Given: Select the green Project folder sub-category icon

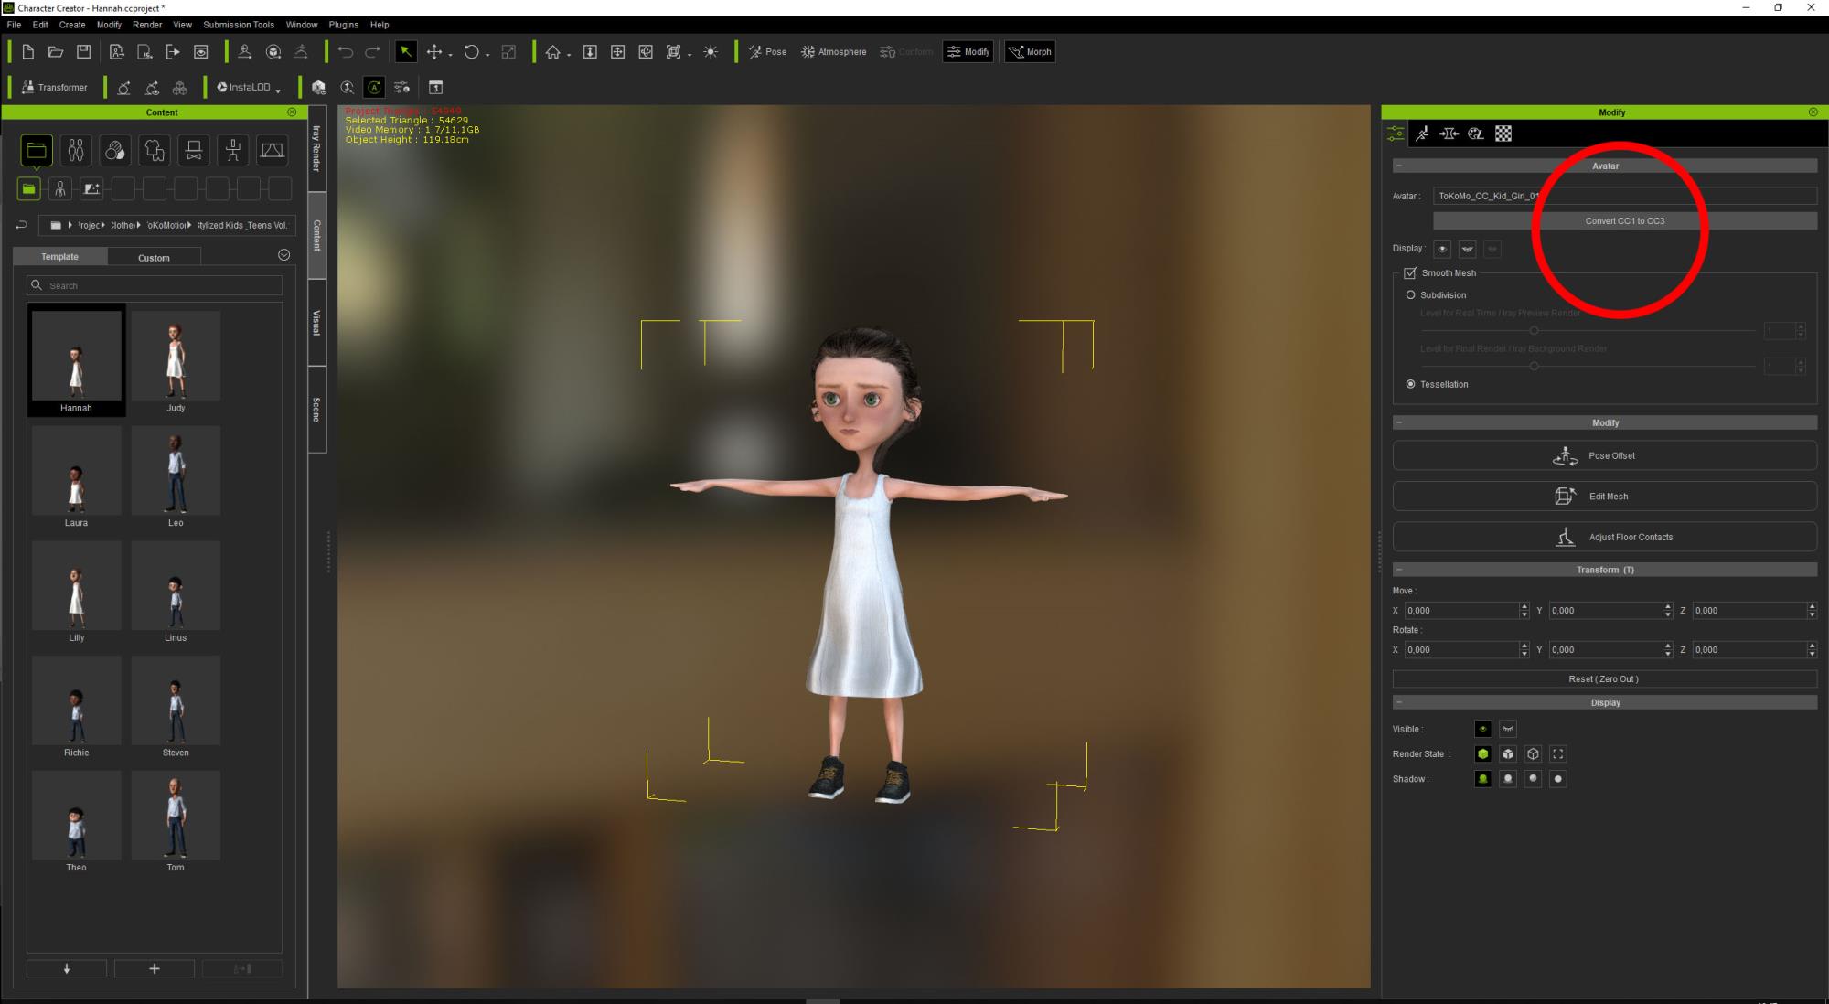Looking at the screenshot, I should pos(28,188).
